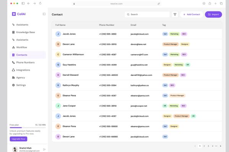Viewport: 229px width, 152px height.
Task: Click the Agency building icon
Action: (13, 78)
